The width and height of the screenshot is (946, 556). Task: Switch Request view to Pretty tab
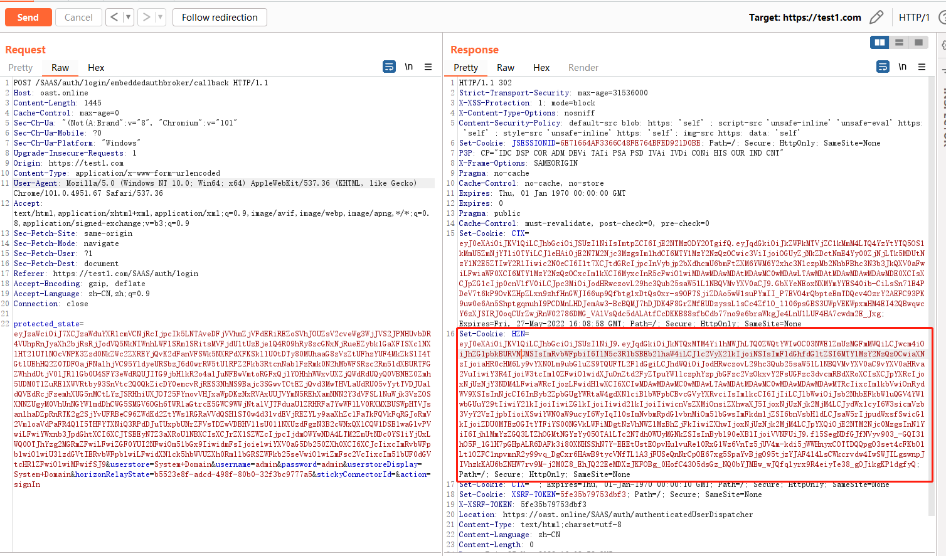pyautogui.click(x=21, y=67)
